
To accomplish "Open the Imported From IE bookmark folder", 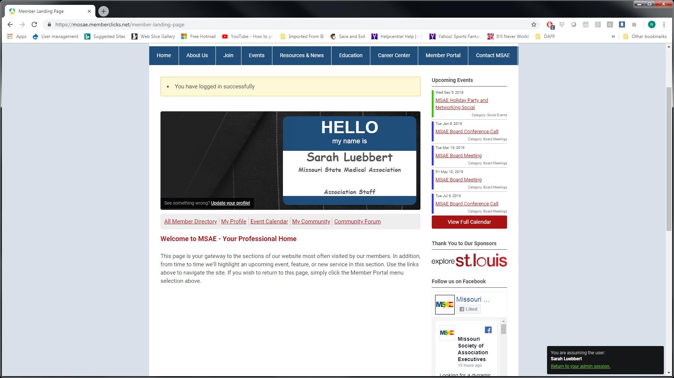I will [302, 36].
